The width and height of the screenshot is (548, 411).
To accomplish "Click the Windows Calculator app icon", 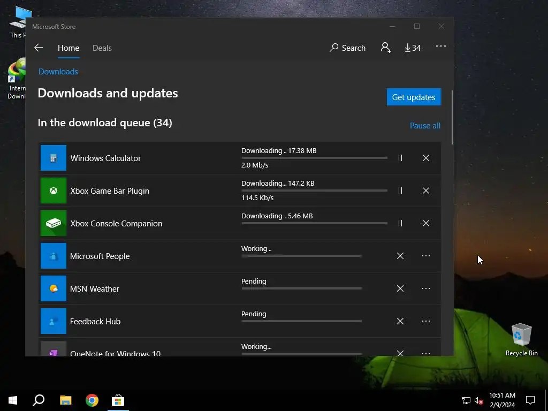I will pos(54,158).
